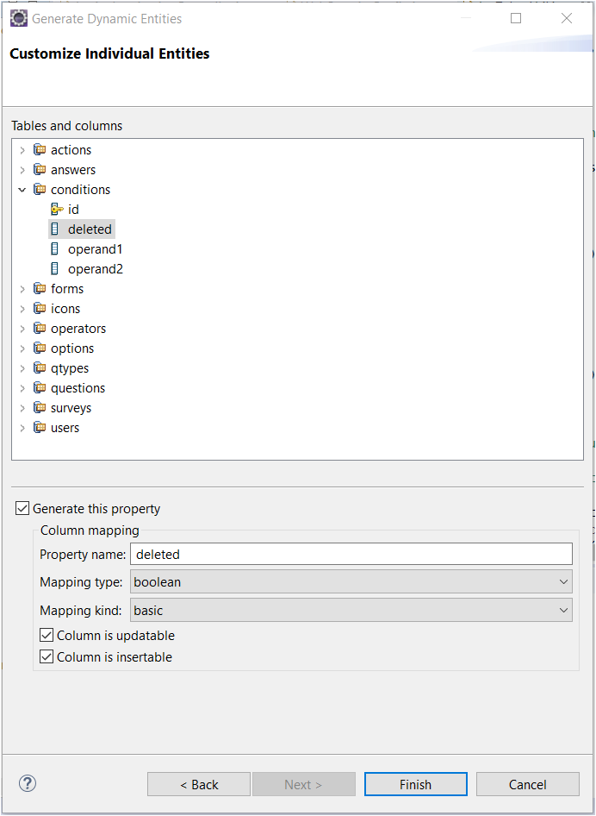Expand the questions table node
The height and width of the screenshot is (816, 596).
tap(22, 388)
